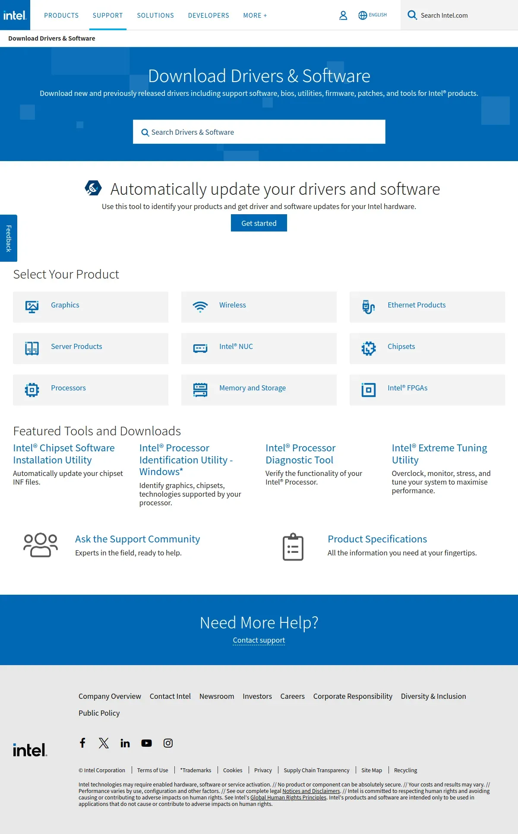The width and height of the screenshot is (518, 834).
Task: Select the Chipsets link
Action: (x=401, y=346)
